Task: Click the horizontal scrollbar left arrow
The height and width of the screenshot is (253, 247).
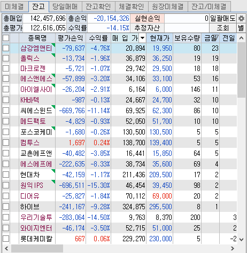Action: pos(6,248)
